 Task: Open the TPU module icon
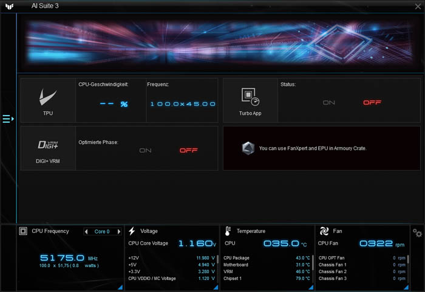pos(48,100)
